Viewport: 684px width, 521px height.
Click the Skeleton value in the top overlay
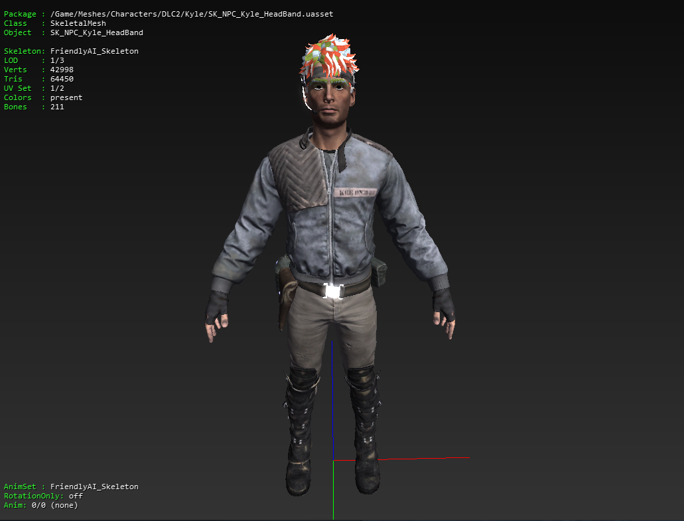click(94, 51)
